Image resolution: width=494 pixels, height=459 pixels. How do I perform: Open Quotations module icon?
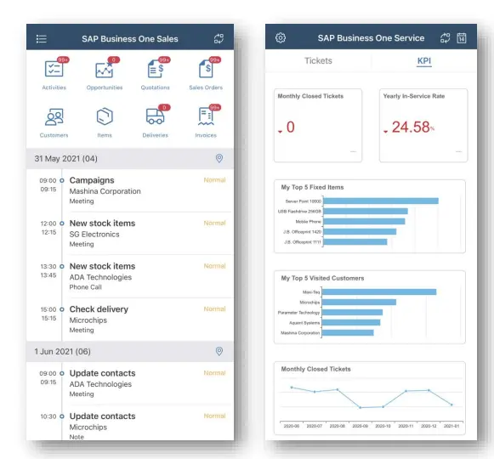pos(156,69)
